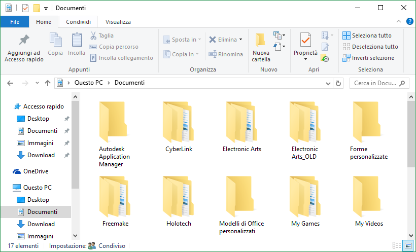This screenshot has width=416, height=252.
Task: Click Incolla collegamento
Action: (x=122, y=58)
